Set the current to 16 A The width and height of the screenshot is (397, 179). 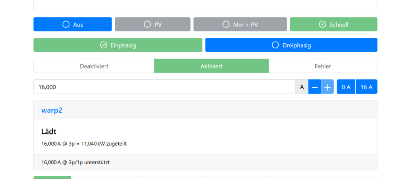(366, 87)
